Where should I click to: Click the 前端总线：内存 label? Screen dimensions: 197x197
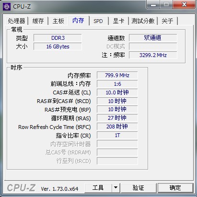coord(70,84)
